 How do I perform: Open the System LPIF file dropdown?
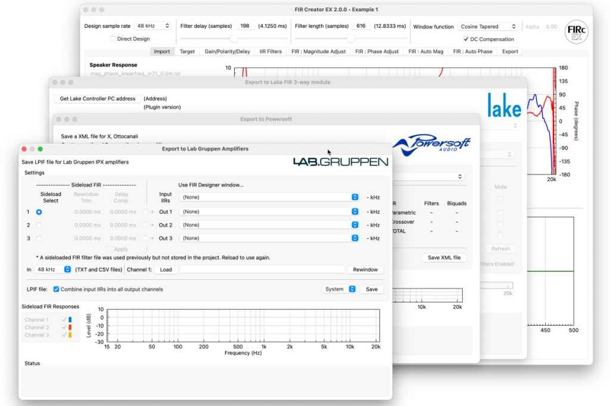(x=339, y=289)
